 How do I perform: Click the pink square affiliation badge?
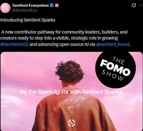coord(57,5)
